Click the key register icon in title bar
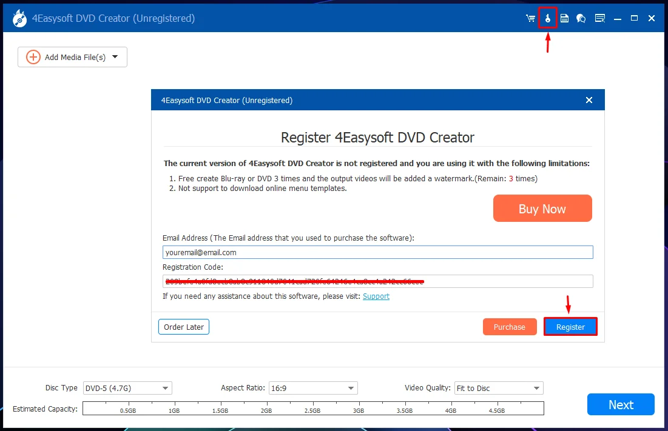The width and height of the screenshot is (668, 431). coord(547,18)
